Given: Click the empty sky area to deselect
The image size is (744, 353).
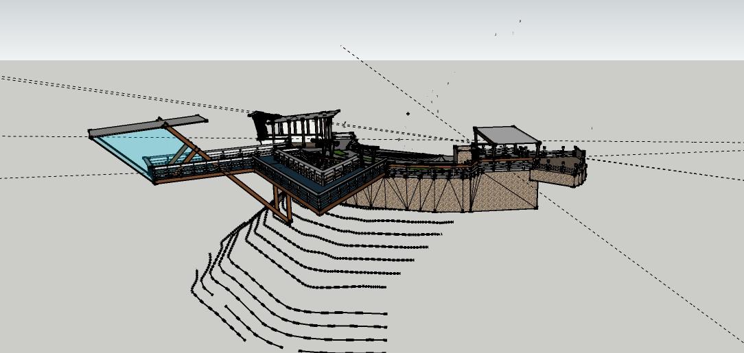Looking at the screenshot, I should (206, 27).
